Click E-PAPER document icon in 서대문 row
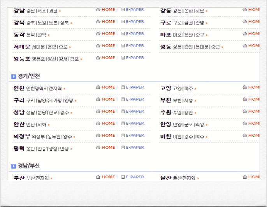 (x=123, y=46)
